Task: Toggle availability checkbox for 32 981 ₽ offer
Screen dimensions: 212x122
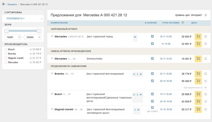Action: (x=152, y=44)
